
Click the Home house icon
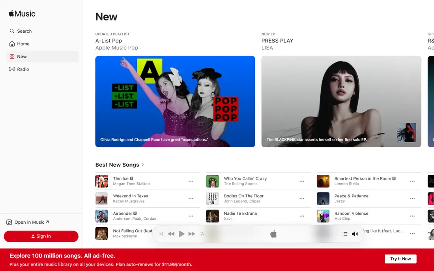[12, 44]
